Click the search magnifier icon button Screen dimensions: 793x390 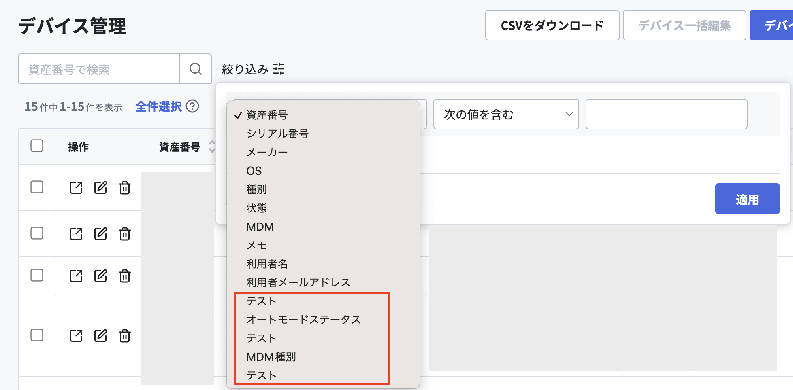[x=196, y=69]
